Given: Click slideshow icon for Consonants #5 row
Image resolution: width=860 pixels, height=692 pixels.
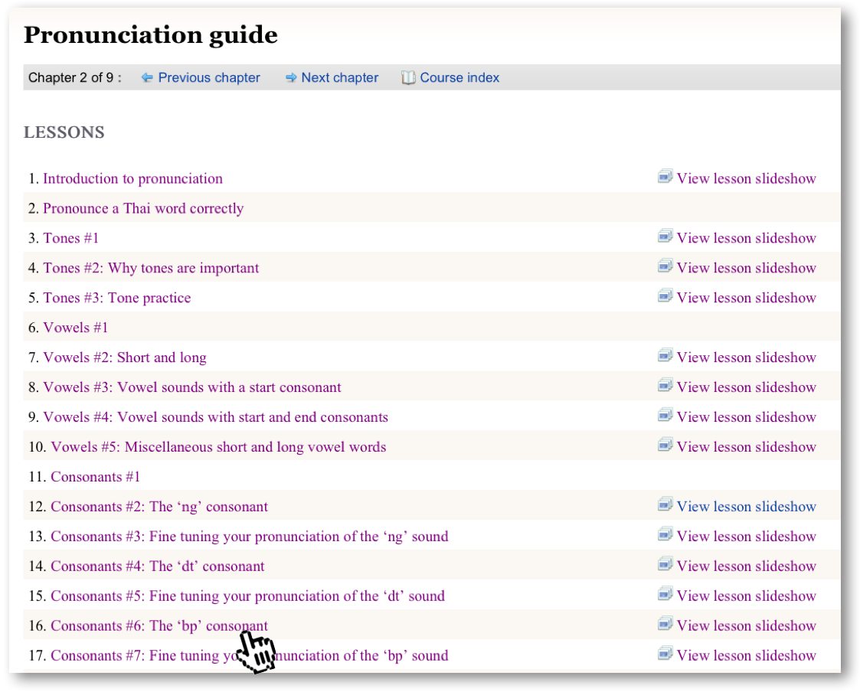Looking at the screenshot, I should [x=665, y=594].
